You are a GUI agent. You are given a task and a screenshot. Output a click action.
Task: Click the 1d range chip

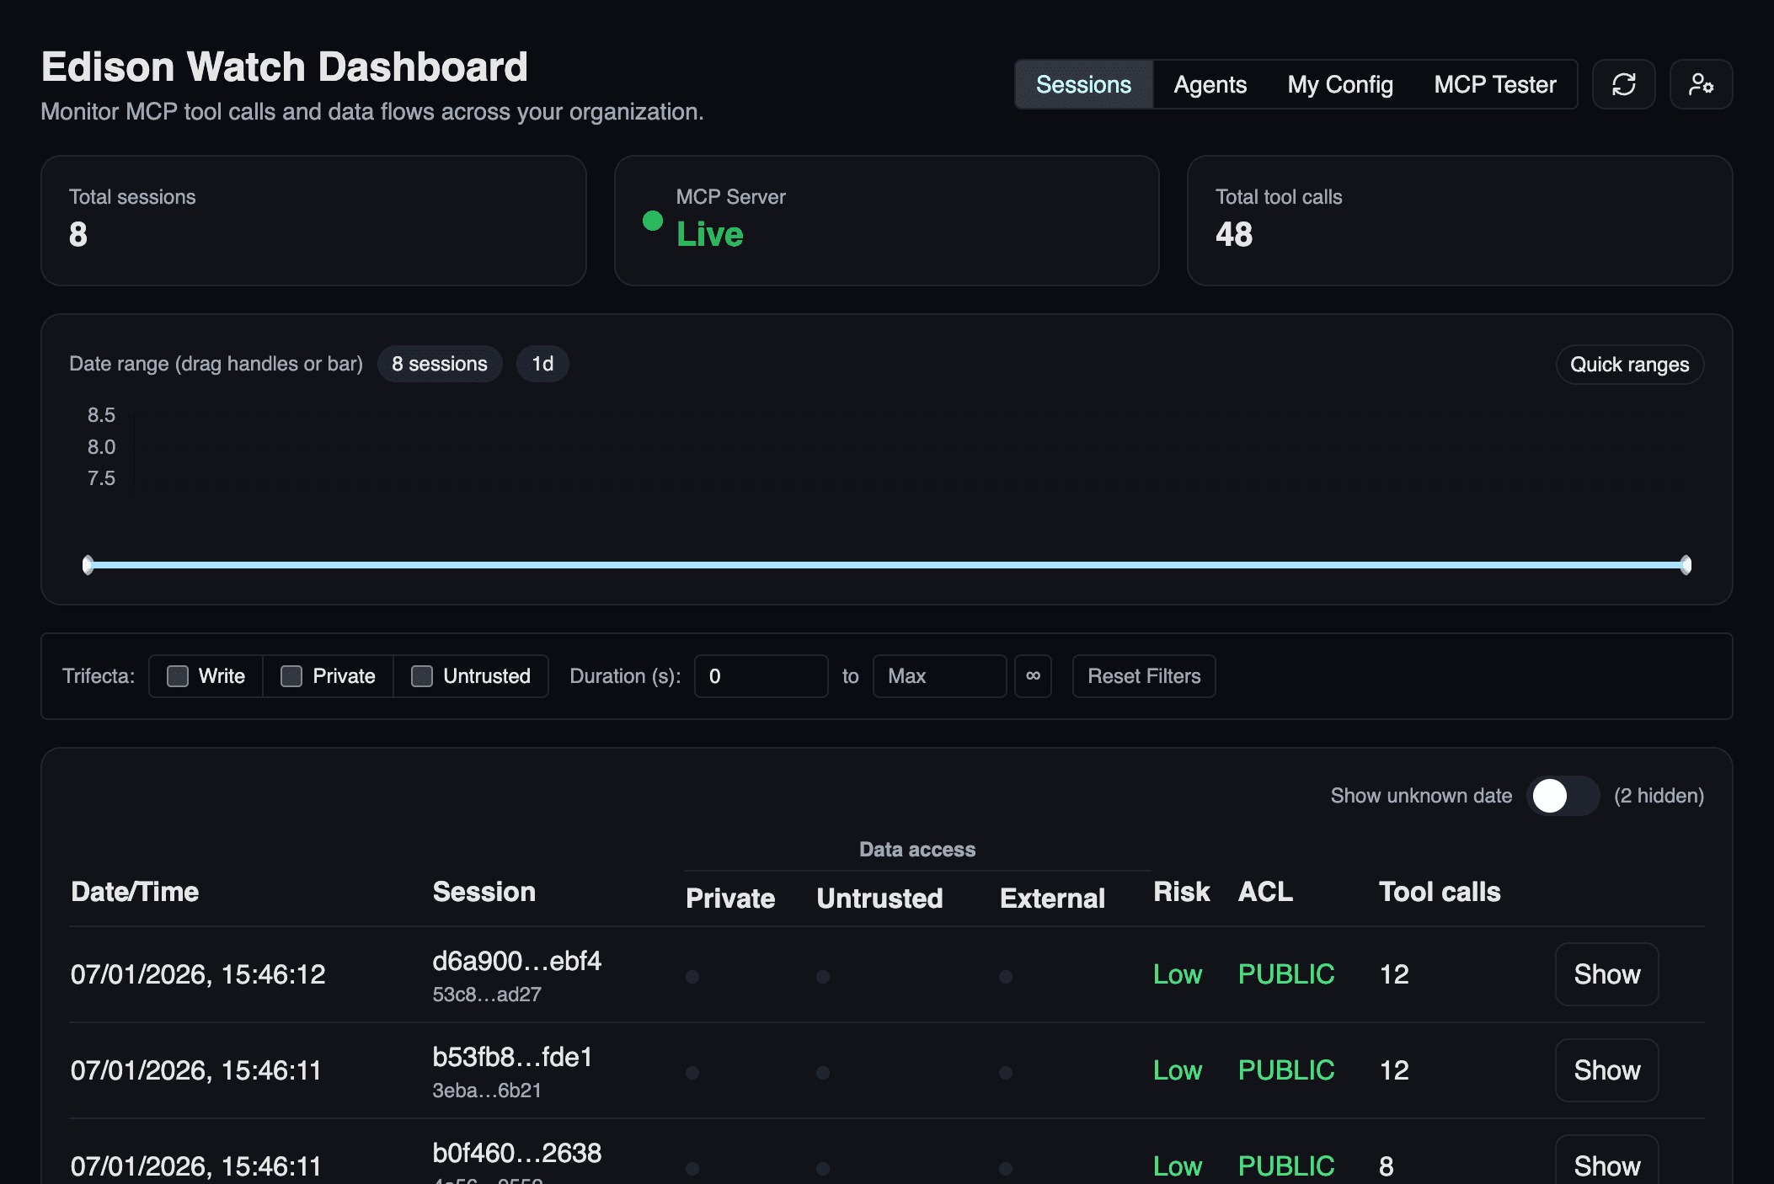point(542,364)
